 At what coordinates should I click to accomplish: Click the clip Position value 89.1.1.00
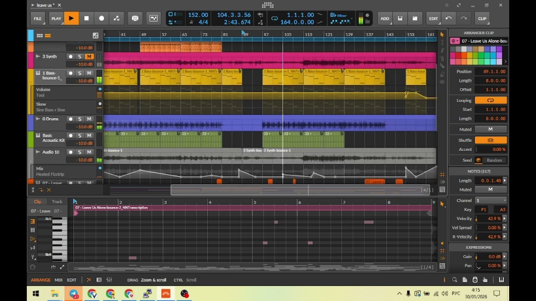click(x=490, y=71)
